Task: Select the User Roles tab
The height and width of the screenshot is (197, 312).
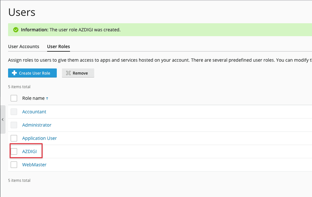Action: tap(58, 47)
